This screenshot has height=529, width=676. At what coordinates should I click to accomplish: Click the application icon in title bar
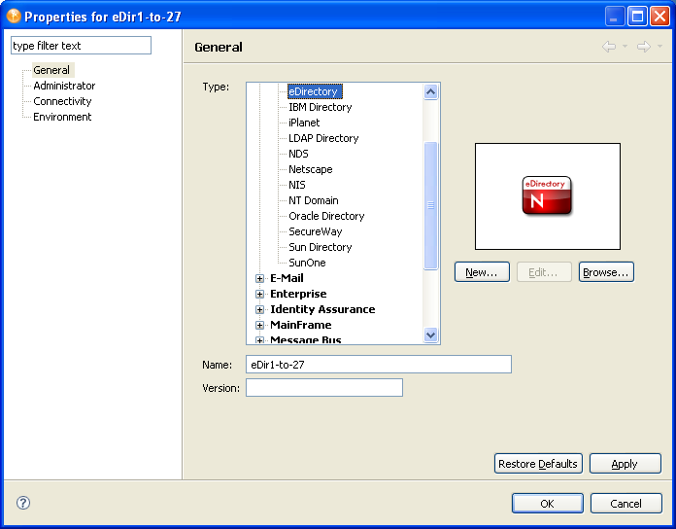point(14,16)
